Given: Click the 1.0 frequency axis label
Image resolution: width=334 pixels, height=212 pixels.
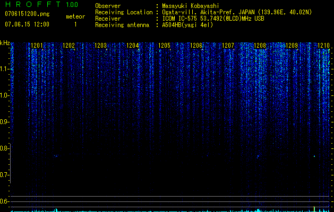Looking at the screenshot, I should click(5, 95).
